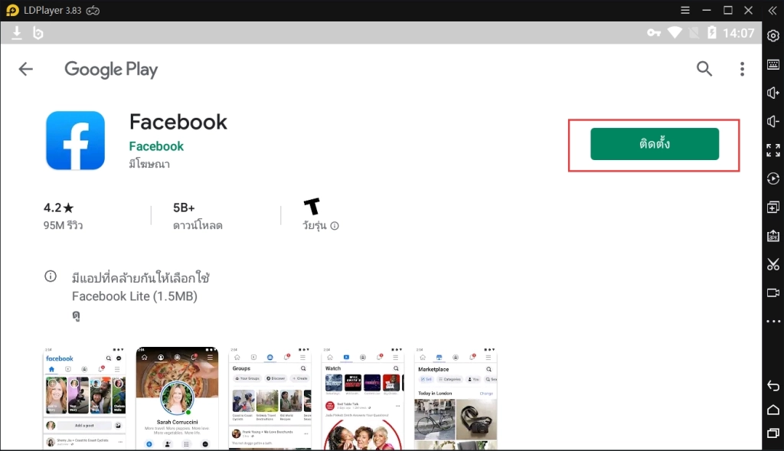
Task: Click the battery status icon
Action: click(x=712, y=32)
